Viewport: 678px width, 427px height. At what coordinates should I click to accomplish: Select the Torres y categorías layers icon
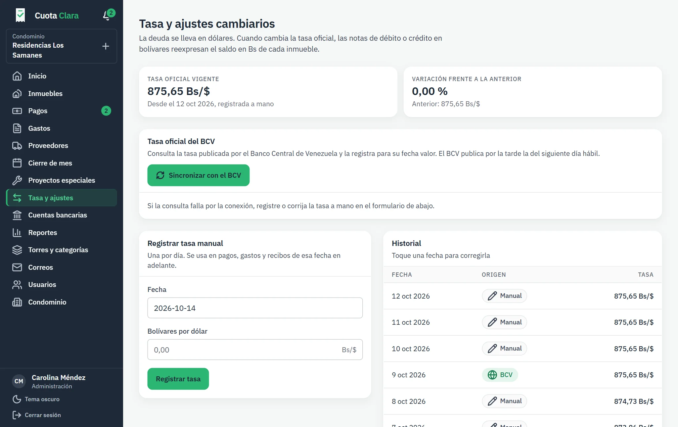(x=17, y=250)
